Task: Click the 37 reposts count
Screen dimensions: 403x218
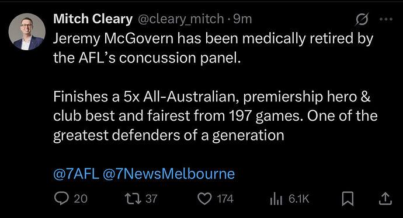Action: (151, 199)
